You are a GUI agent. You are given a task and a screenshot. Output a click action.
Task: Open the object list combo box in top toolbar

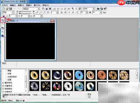coord(31,9)
